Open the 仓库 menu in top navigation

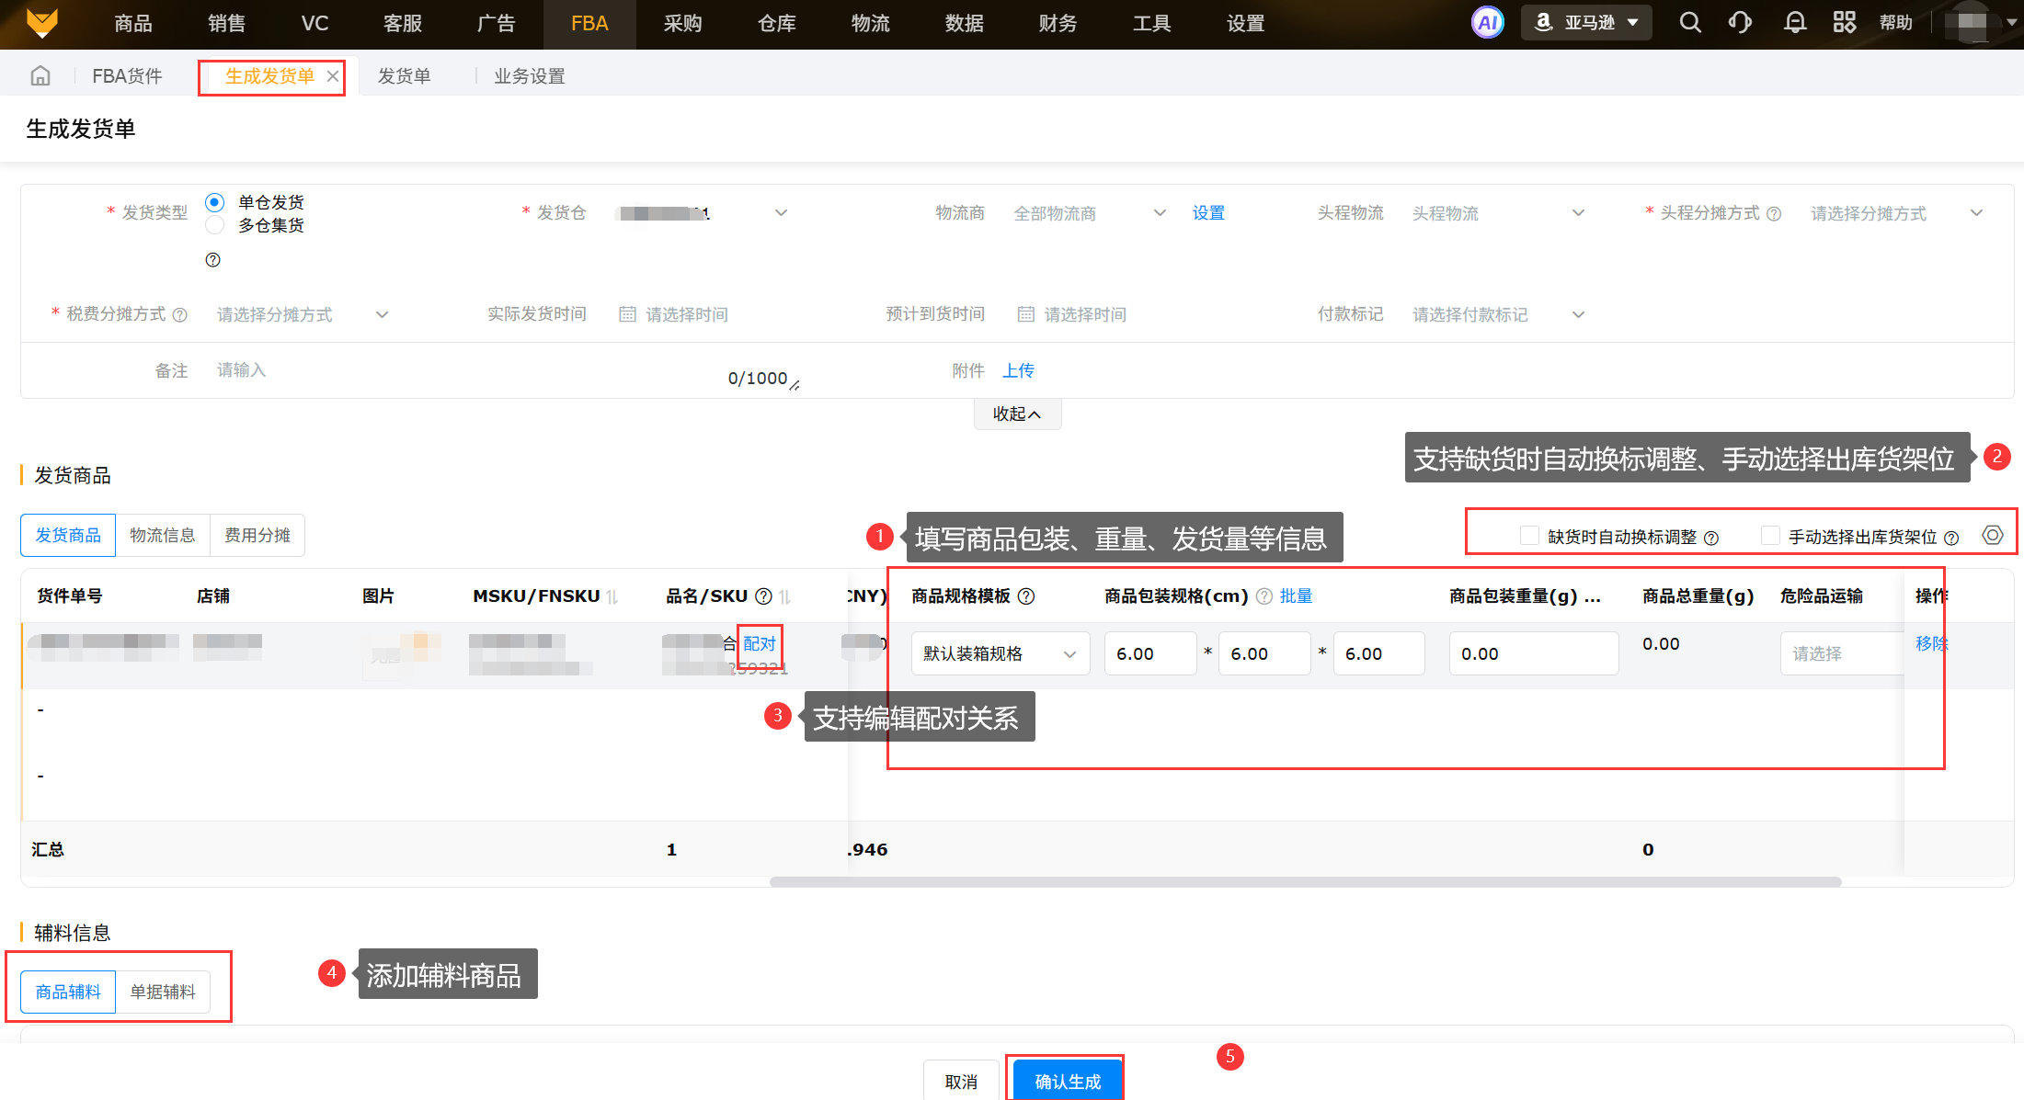click(x=776, y=24)
